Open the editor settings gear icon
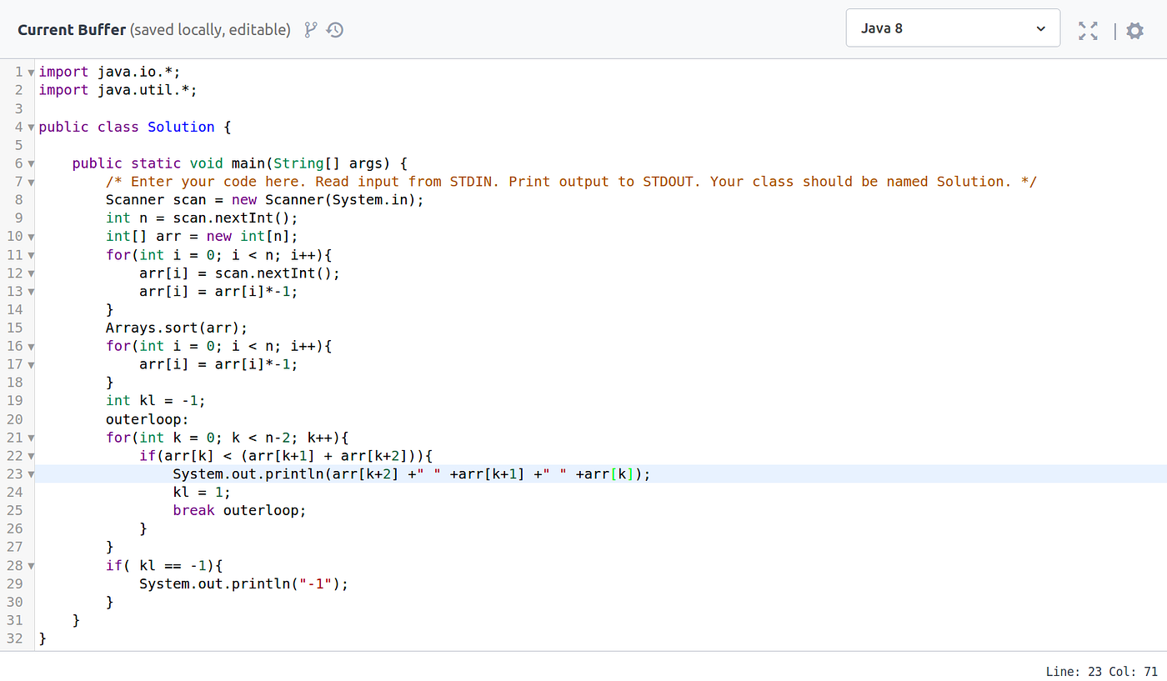This screenshot has width=1167, height=681. point(1134,30)
